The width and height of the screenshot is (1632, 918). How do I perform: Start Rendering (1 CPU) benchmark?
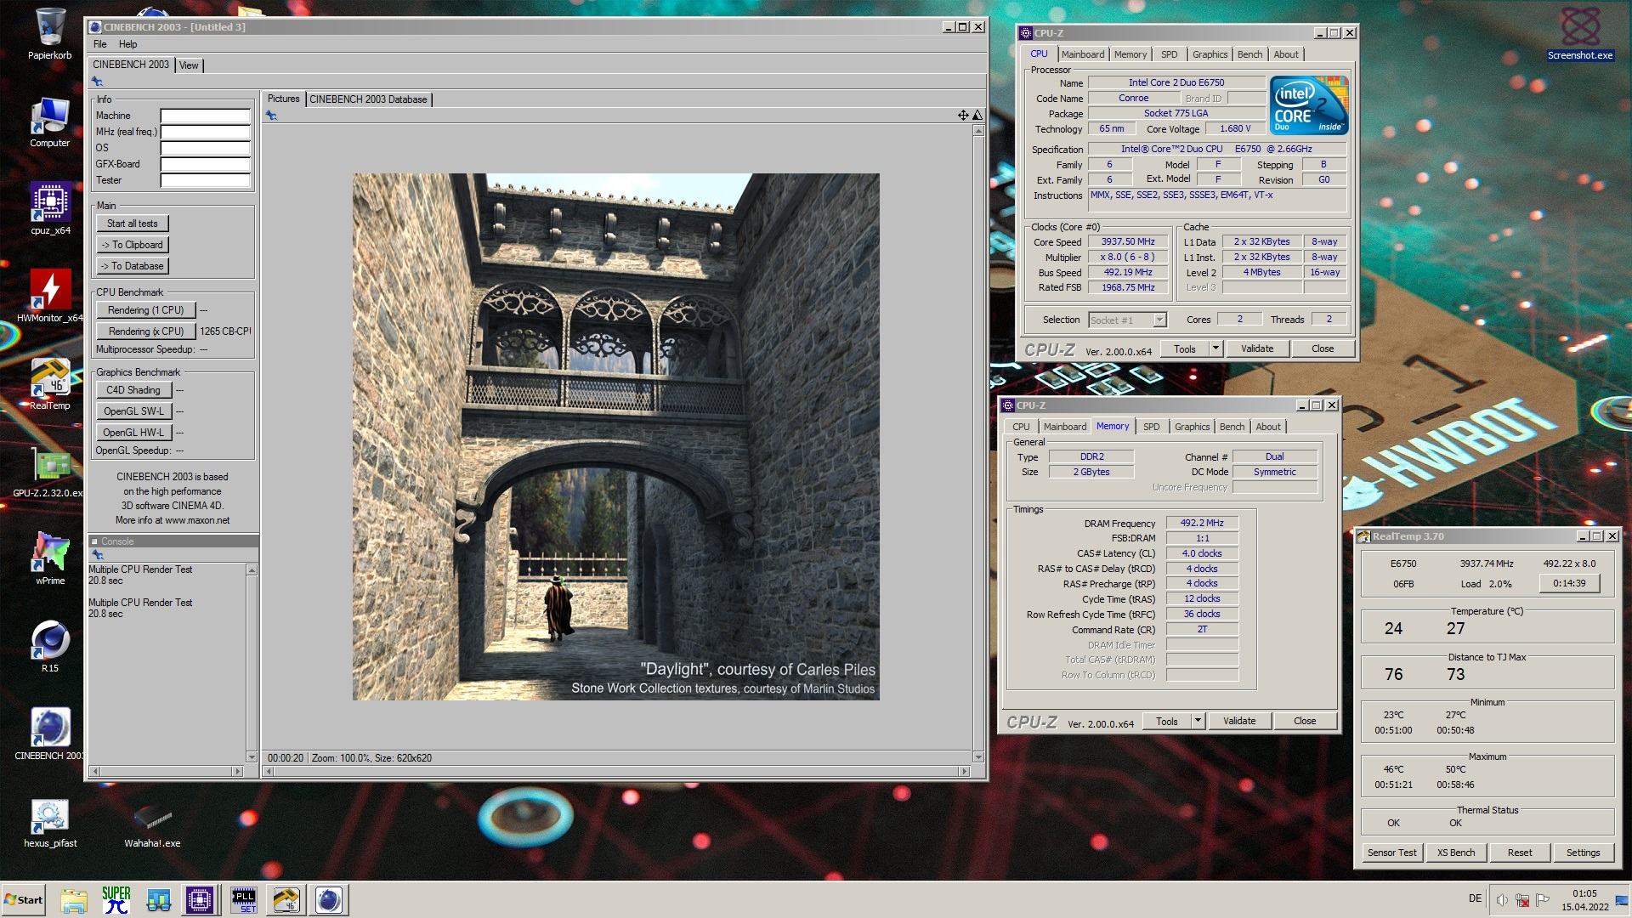click(145, 310)
